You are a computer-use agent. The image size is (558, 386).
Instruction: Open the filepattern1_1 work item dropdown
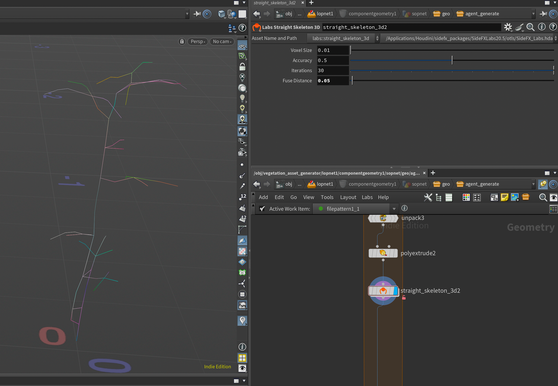[x=394, y=209]
